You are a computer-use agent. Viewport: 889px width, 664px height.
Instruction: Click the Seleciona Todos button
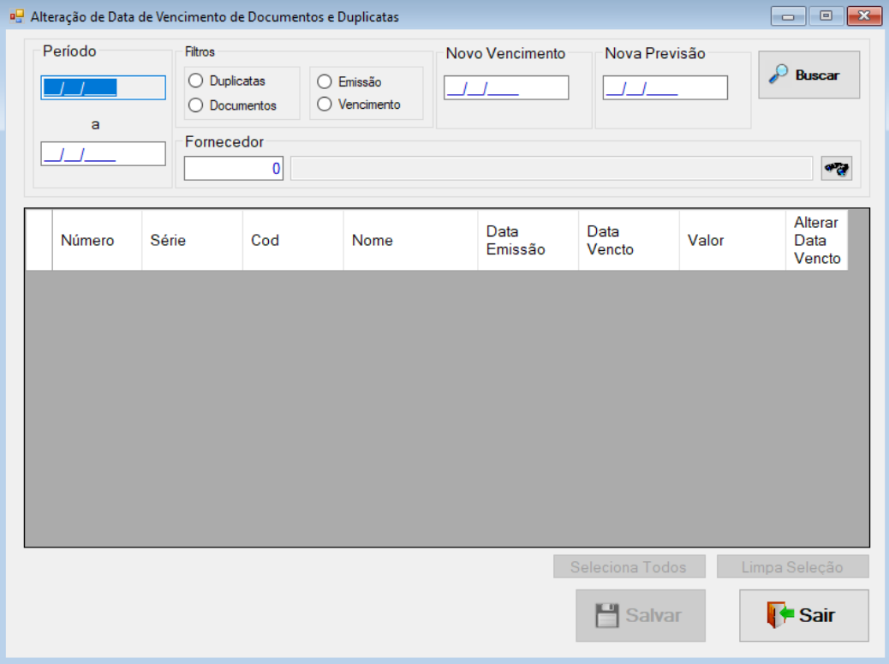pyautogui.click(x=629, y=566)
